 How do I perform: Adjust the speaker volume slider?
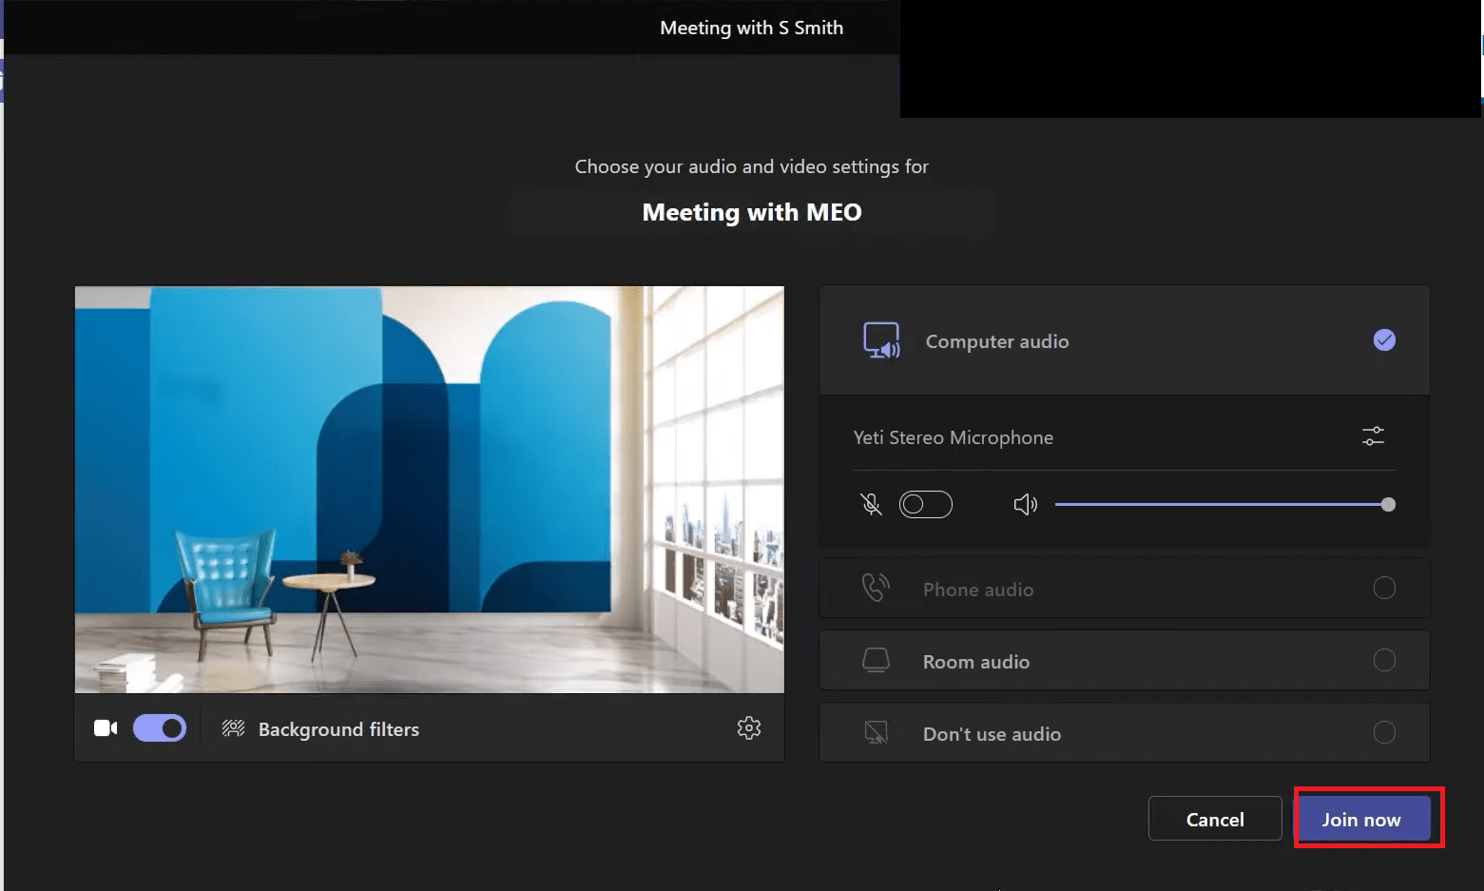[1224, 504]
